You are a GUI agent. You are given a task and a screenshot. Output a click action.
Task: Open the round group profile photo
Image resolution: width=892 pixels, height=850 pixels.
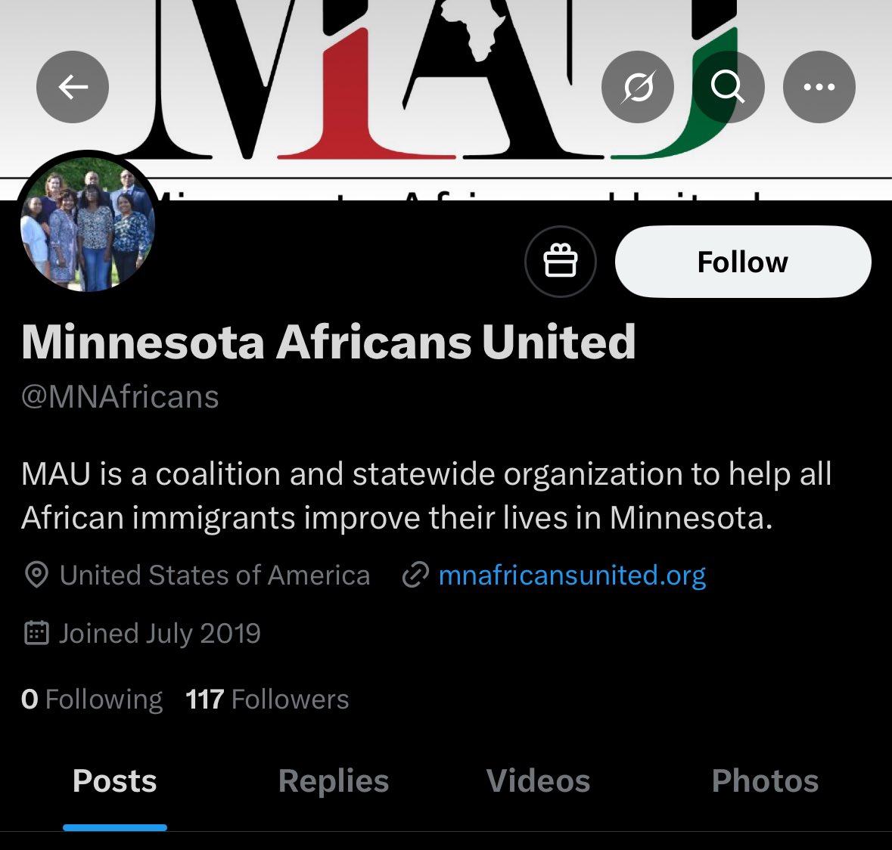click(88, 223)
